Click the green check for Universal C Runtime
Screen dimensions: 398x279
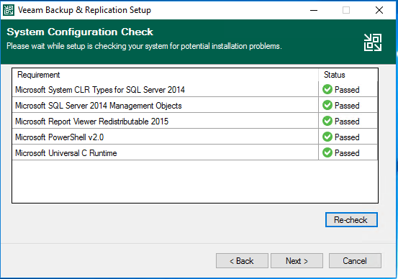(x=327, y=152)
